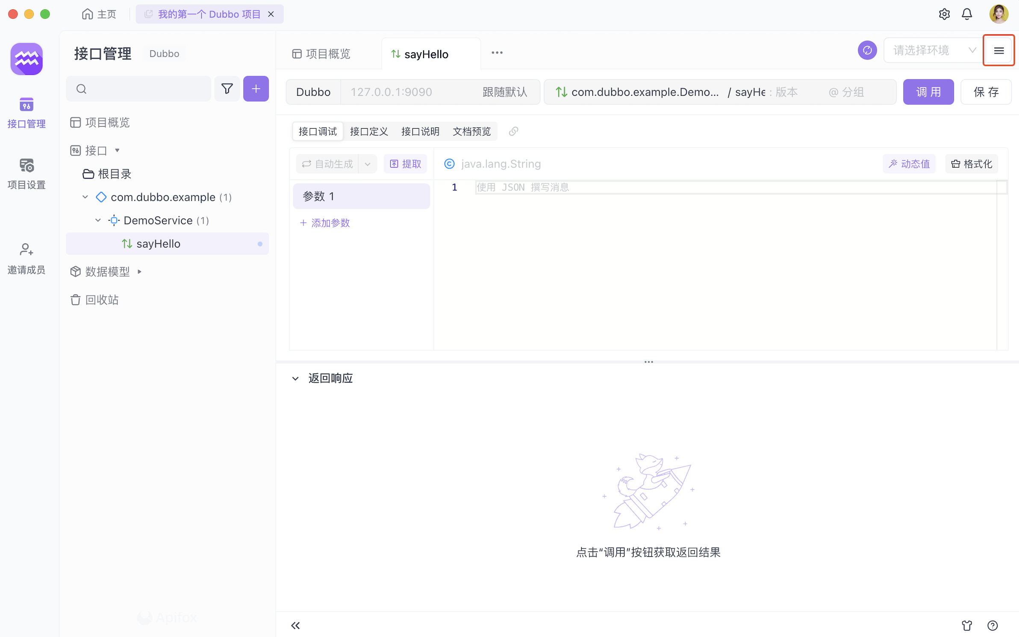Open settings gear icon at top
This screenshot has width=1019, height=637.
(944, 14)
